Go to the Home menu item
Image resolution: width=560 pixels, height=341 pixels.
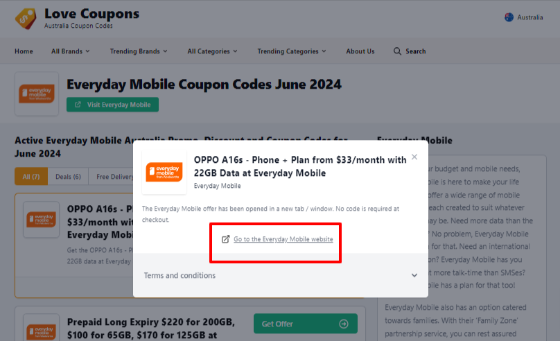[x=24, y=51]
